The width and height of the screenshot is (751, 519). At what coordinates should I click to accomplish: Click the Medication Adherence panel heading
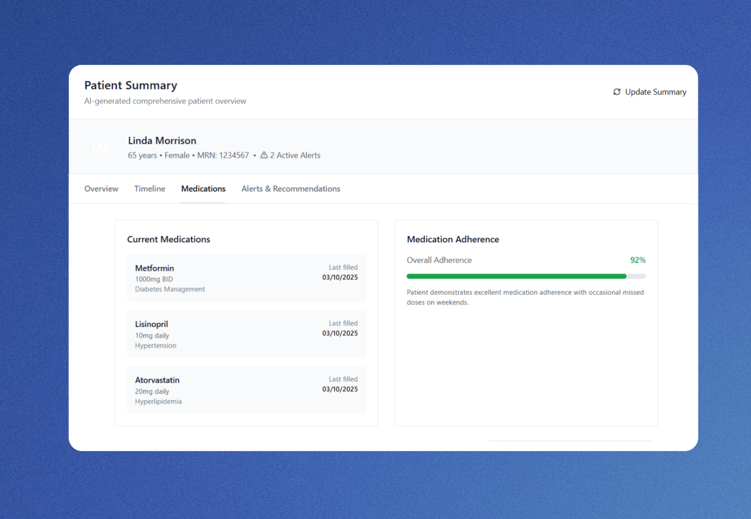453,239
